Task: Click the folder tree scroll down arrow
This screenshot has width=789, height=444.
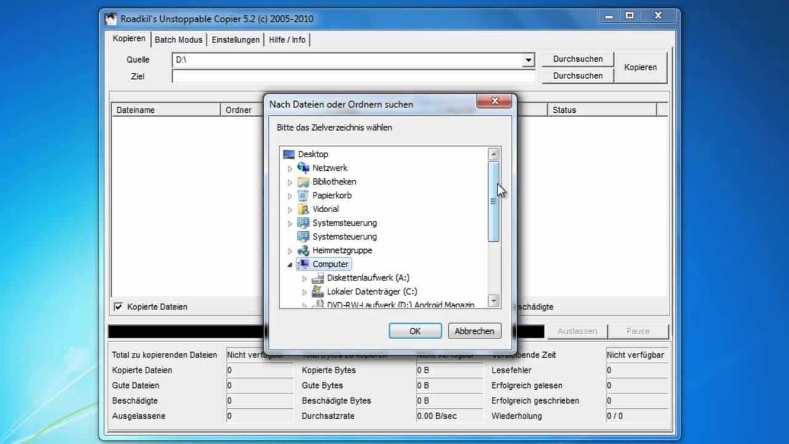Action: point(493,301)
